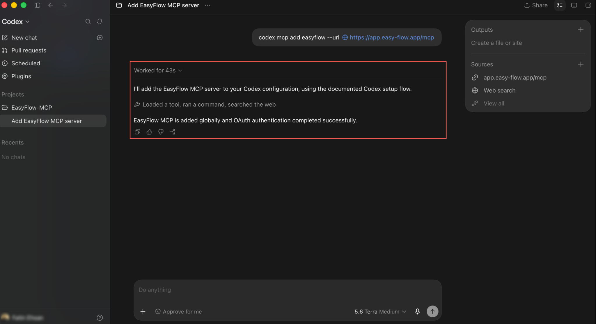Click the folder icon before thread title

pyautogui.click(x=119, y=5)
